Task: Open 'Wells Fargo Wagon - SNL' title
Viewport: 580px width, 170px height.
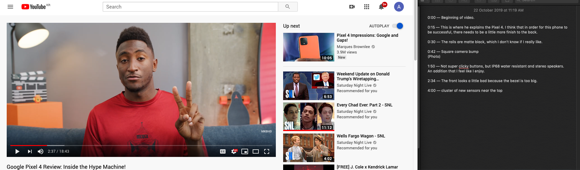Action: [361, 136]
